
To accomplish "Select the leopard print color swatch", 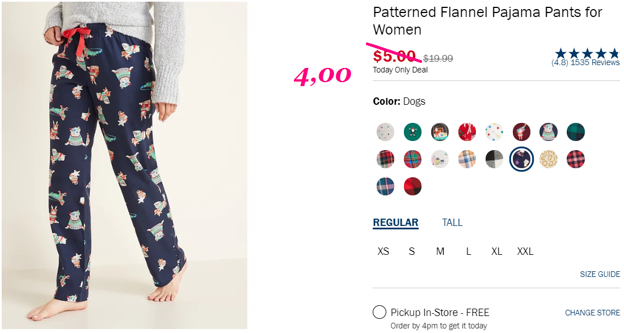I will pyautogui.click(x=549, y=159).
